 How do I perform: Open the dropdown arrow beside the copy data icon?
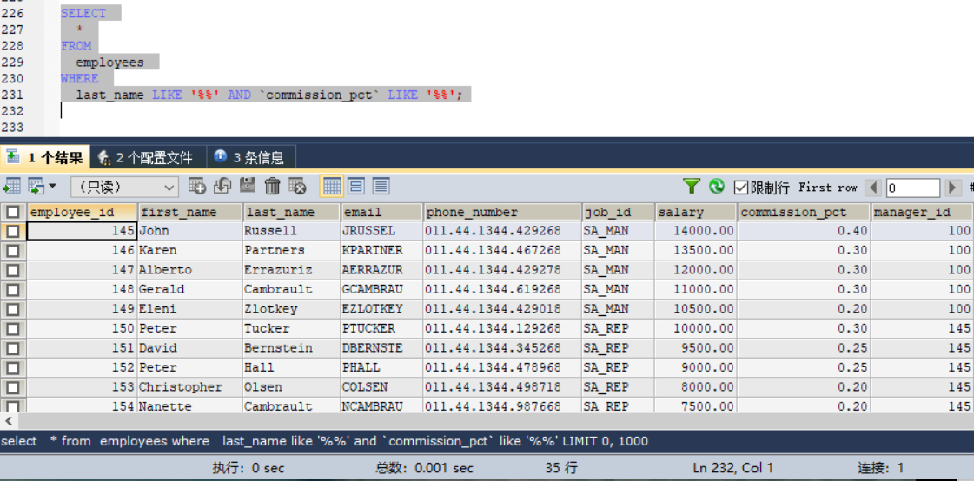click(x=52, y=186)
